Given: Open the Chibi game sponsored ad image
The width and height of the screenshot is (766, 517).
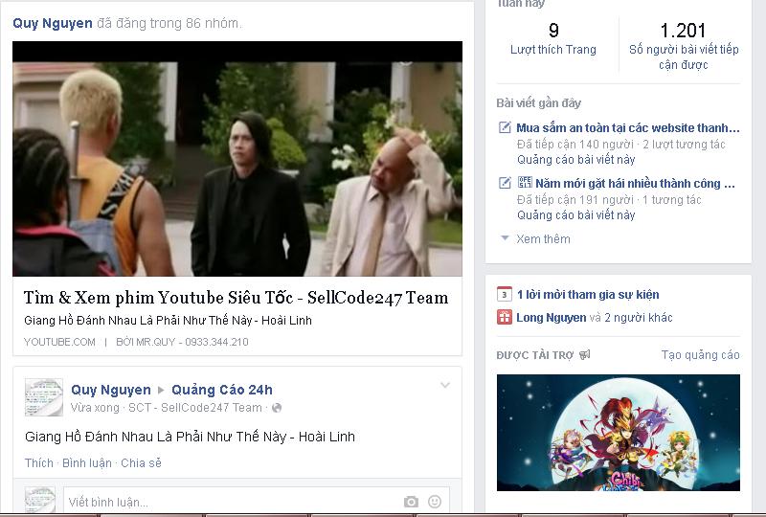Looking at the screenshot, I should point(618,433).
